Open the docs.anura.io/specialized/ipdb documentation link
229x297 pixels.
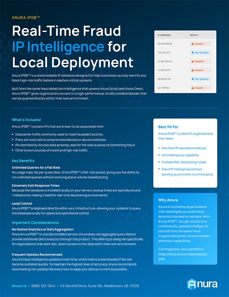click(x=183, y=256)
